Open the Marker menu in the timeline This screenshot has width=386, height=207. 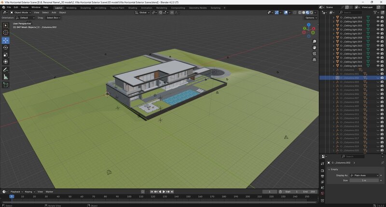tap(49, 192)
